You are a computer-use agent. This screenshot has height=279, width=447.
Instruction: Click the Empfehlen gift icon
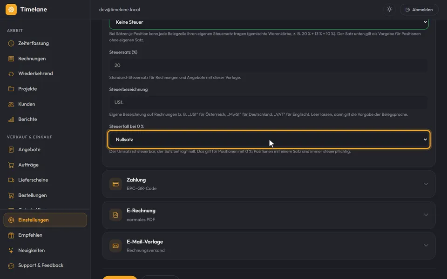[x=11, y=235]
